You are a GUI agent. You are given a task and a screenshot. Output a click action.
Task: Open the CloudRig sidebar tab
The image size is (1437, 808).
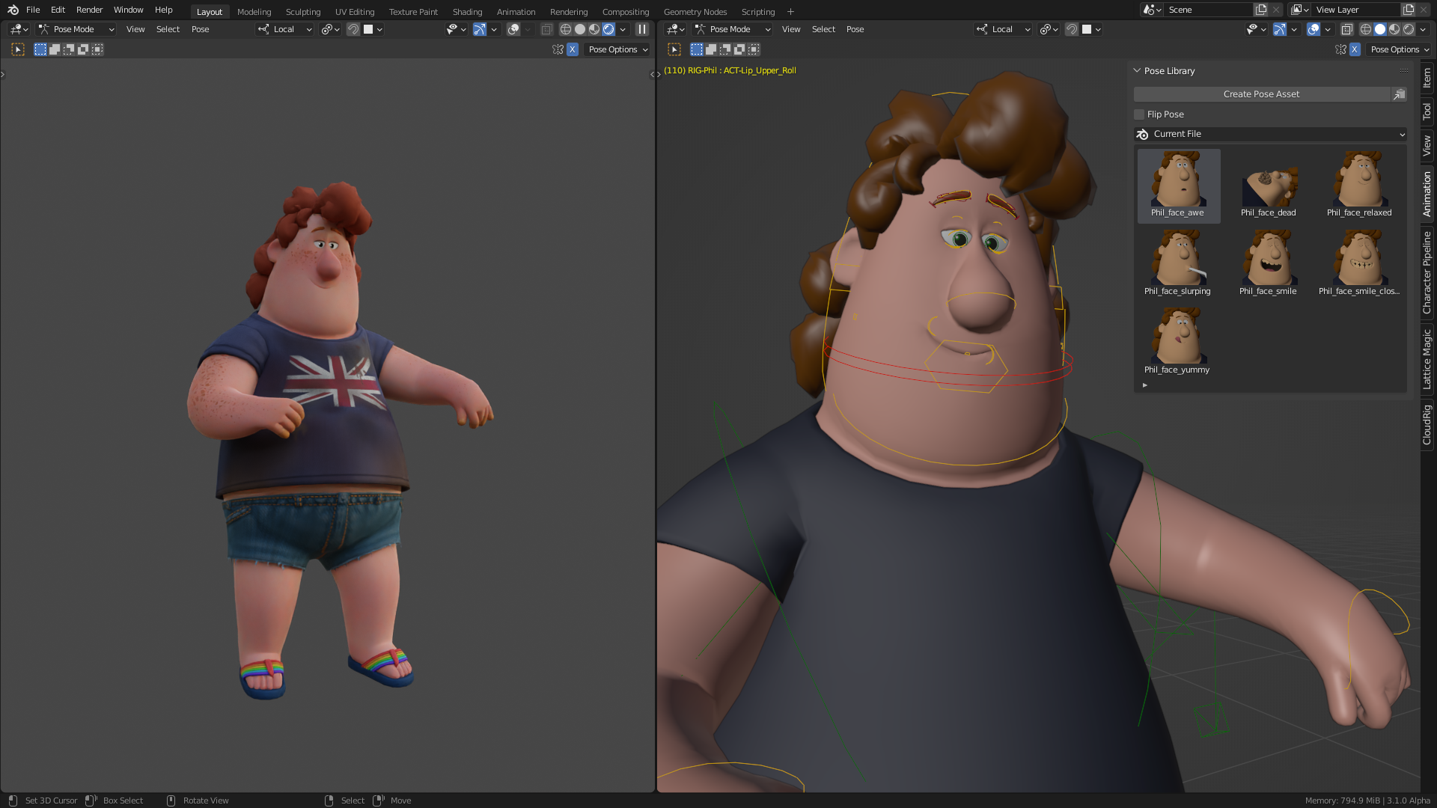(x=1427, y=425)
